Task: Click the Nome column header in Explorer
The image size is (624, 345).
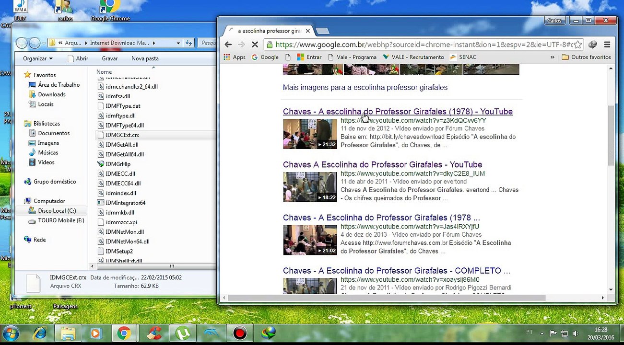Action: [104, 72]
